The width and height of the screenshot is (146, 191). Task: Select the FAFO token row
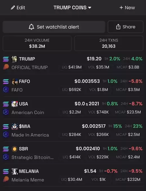click(x=73, y=85)
